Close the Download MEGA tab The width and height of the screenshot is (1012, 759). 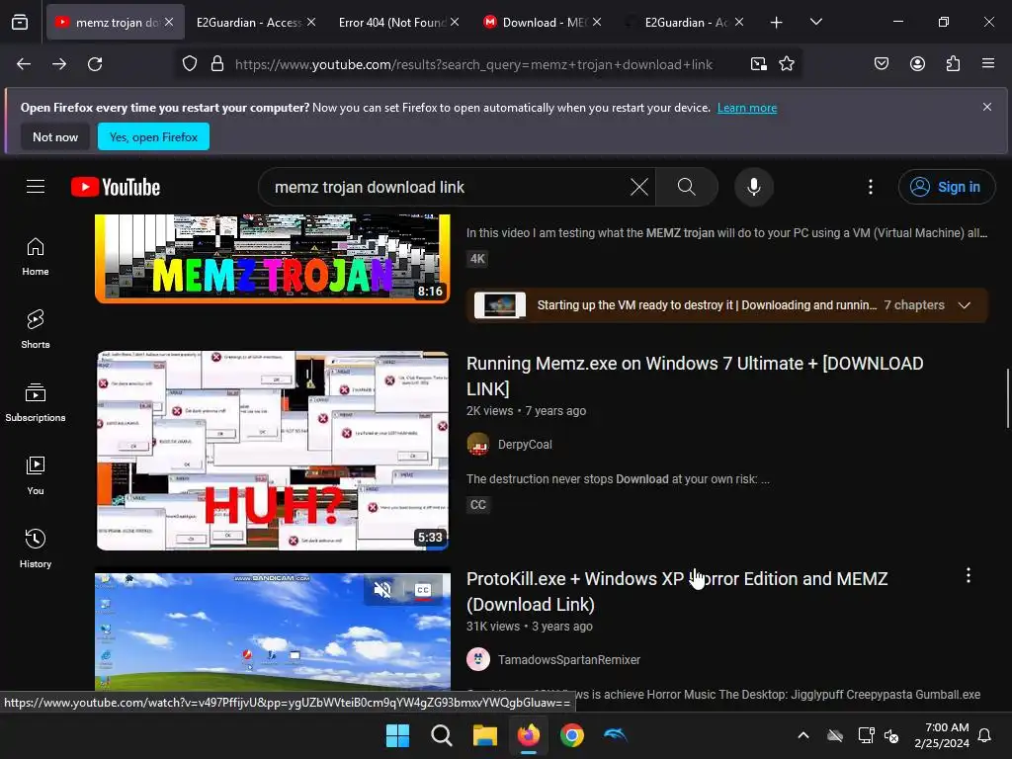tap(597, 22)
